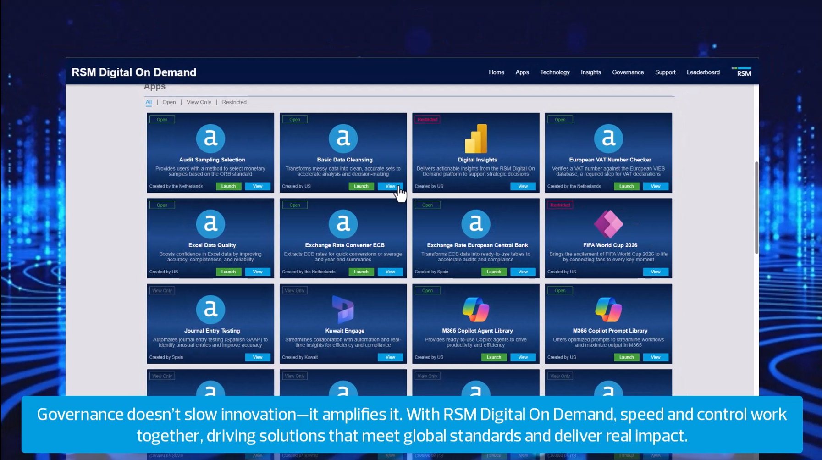Screen dimensions: 822x460
Task: Launch Exchange Rate European Central Bank
Action: (494, 272)
